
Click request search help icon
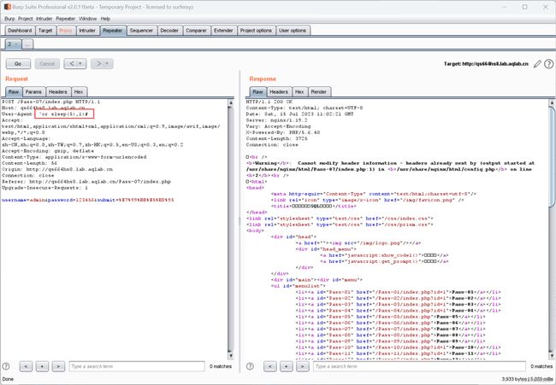[x=6, y=366]
